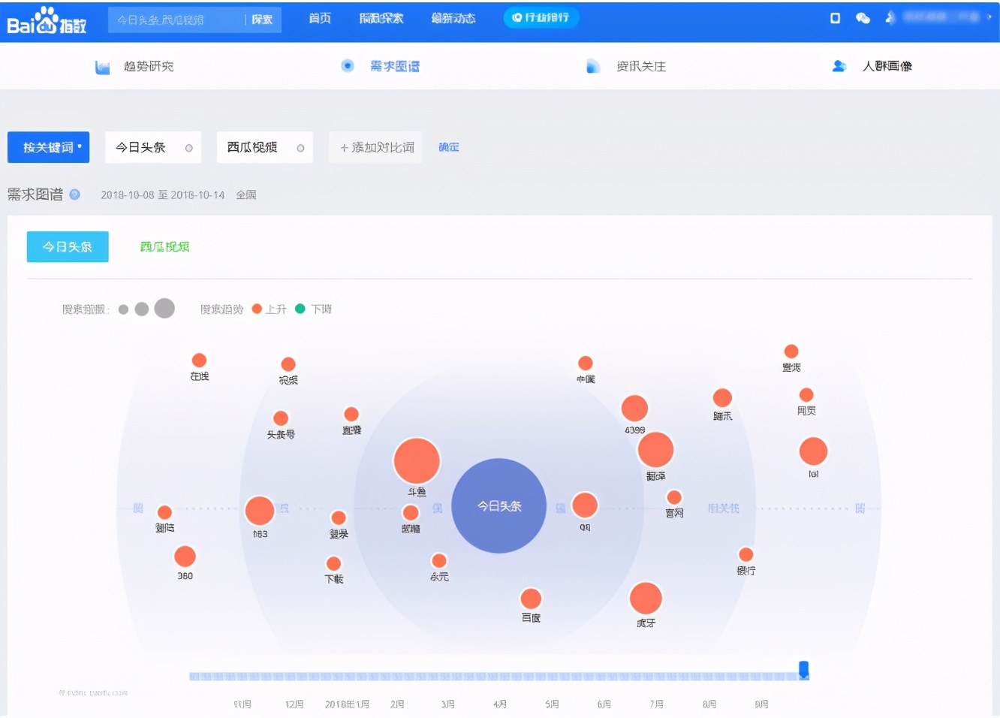Click the 下载 bubble
Screen dimensions: 1000x718
334,563
